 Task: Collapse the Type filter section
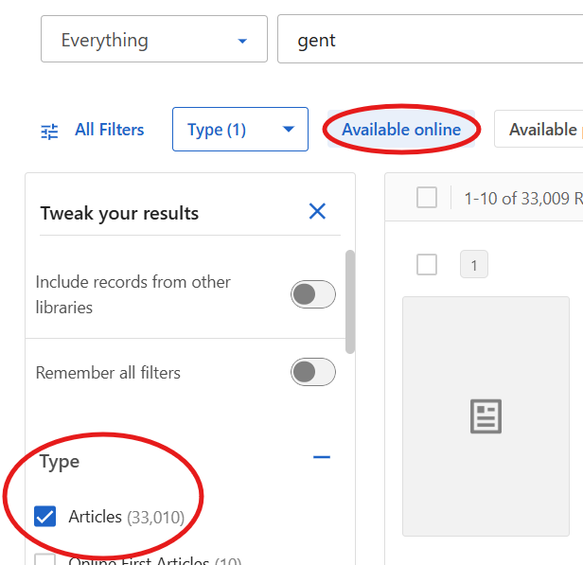[x=322, y=458]
